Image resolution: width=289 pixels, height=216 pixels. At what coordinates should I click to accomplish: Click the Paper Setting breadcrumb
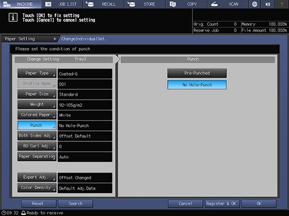(20, 39)
